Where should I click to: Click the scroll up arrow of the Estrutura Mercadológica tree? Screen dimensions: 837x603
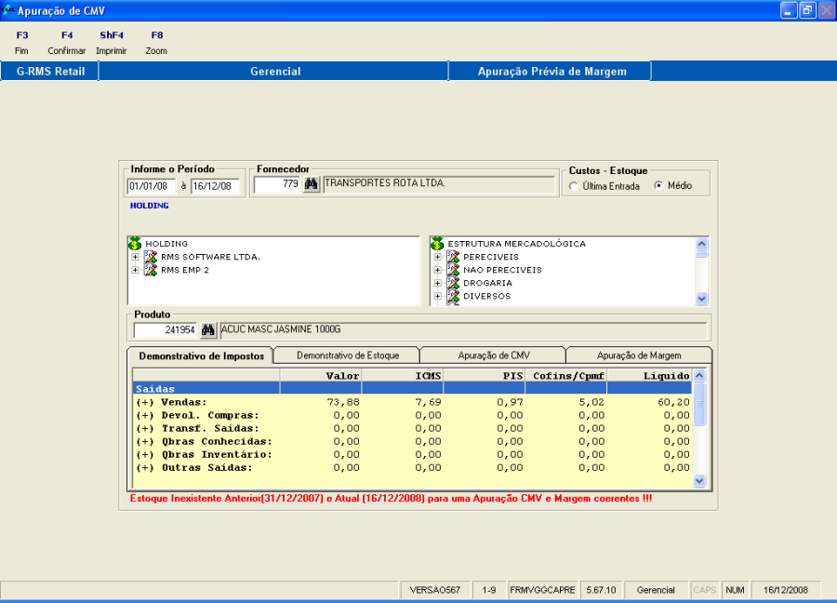[x=702, y=244]
